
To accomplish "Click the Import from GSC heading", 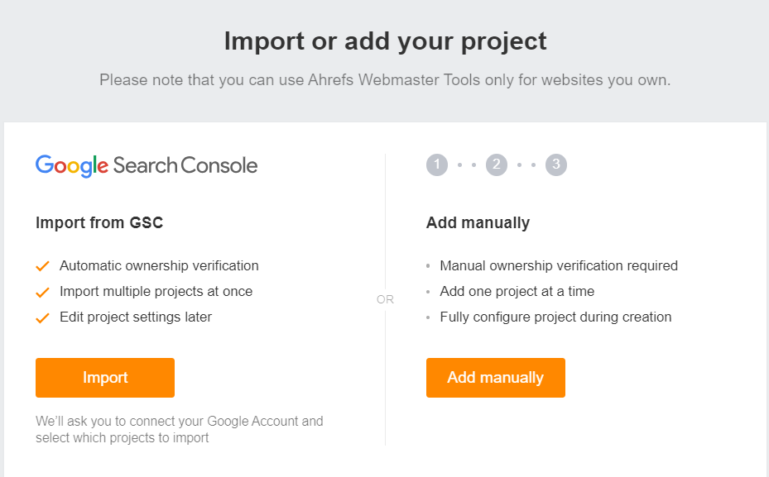I will (x=99, y=223).
